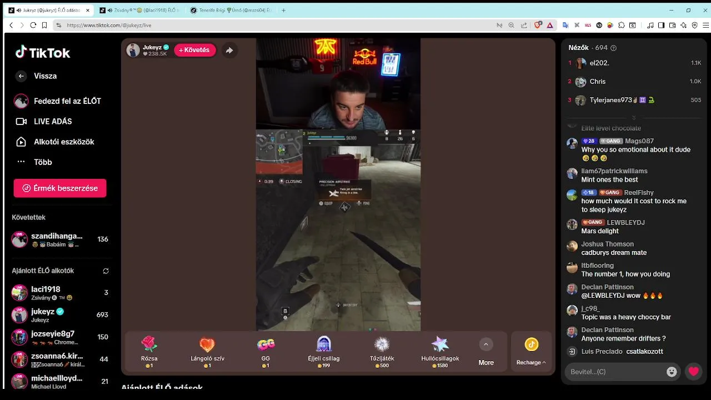Send a Hullócsillagok gift
This screenshot has width=711, height=400.
pos(440,352)
